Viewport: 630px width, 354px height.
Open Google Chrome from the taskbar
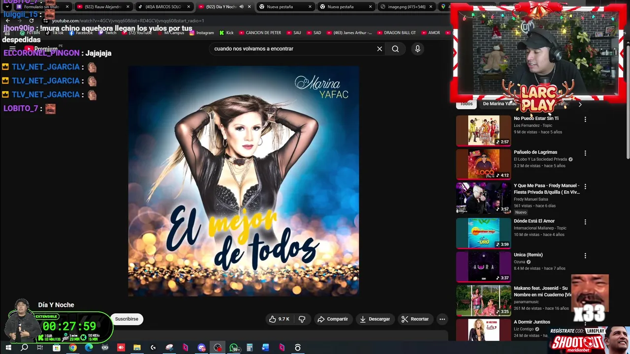[73, 348]
